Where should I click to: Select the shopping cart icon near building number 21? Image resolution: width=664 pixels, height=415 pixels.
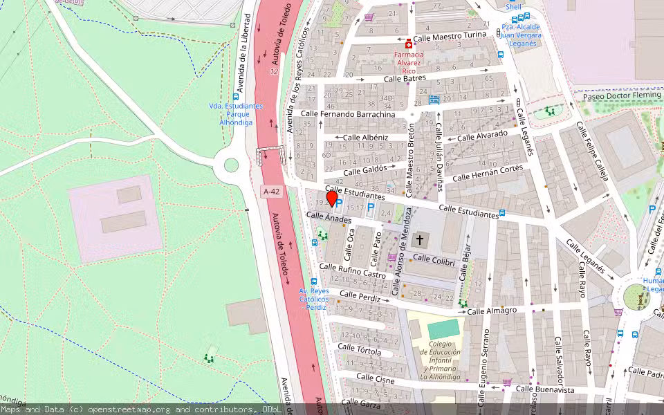click(369, 17)
